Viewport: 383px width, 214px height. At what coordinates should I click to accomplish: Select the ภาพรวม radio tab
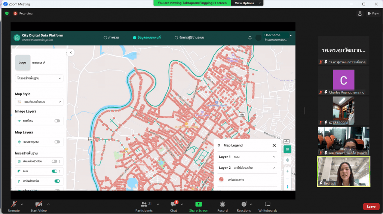pyautogui.click(x=111, y=38)
